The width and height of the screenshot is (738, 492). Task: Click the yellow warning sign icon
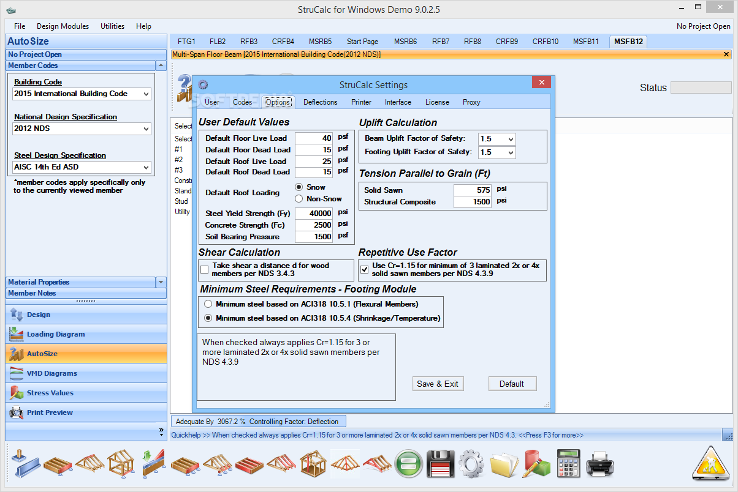tap(710, 463)
